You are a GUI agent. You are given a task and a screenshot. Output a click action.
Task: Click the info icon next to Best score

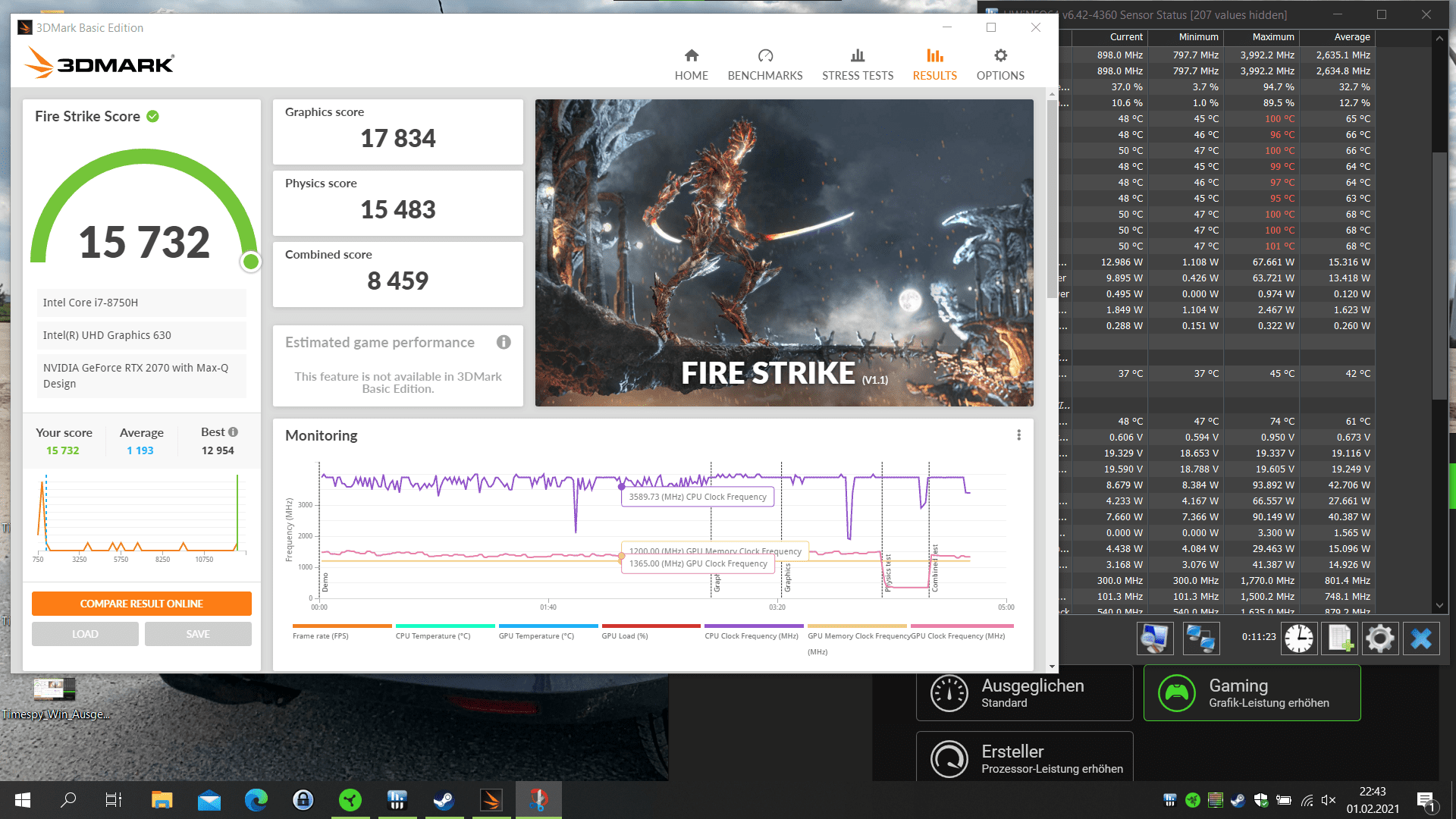234,431
